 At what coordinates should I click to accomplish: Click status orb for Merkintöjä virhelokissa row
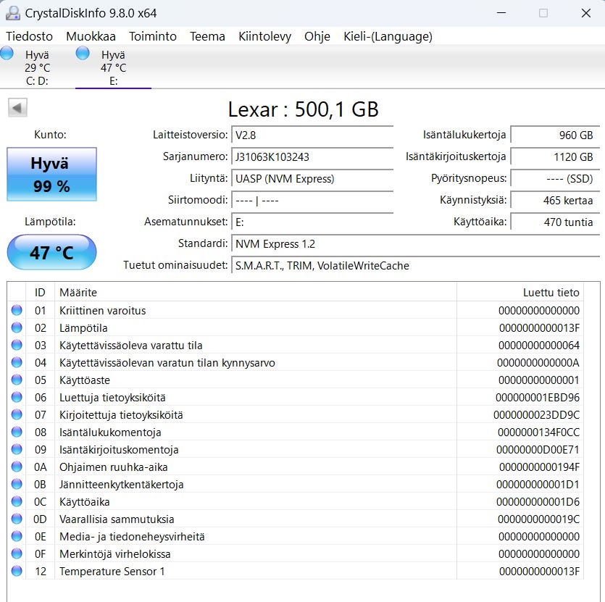tap(17, 553)
